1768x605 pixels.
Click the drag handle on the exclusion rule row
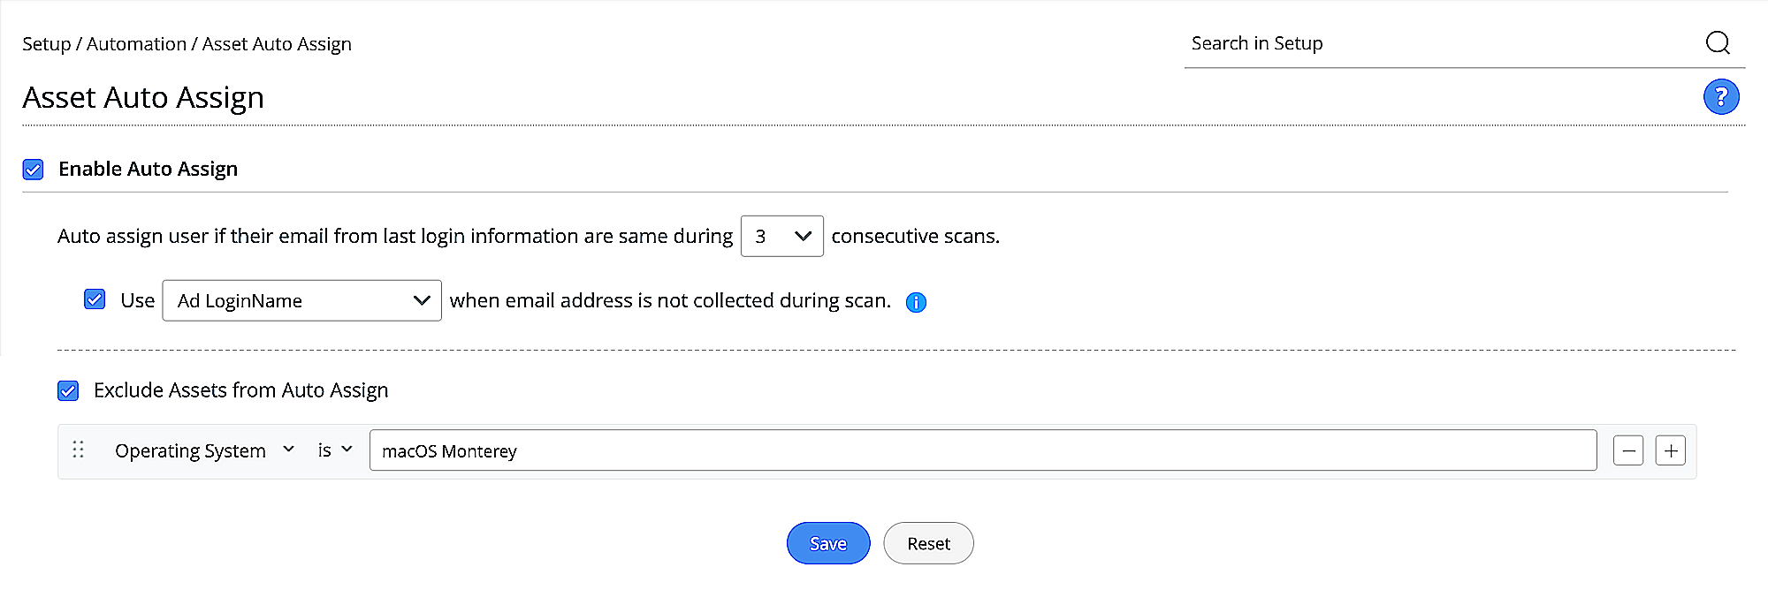[78, 450]
